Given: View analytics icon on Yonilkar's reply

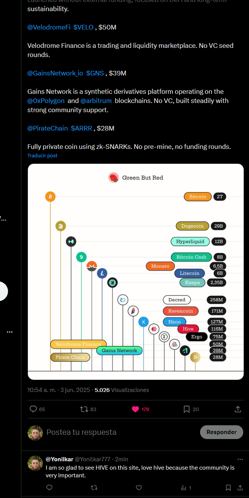Looking at the screenshot, I should tap(184, 488).
